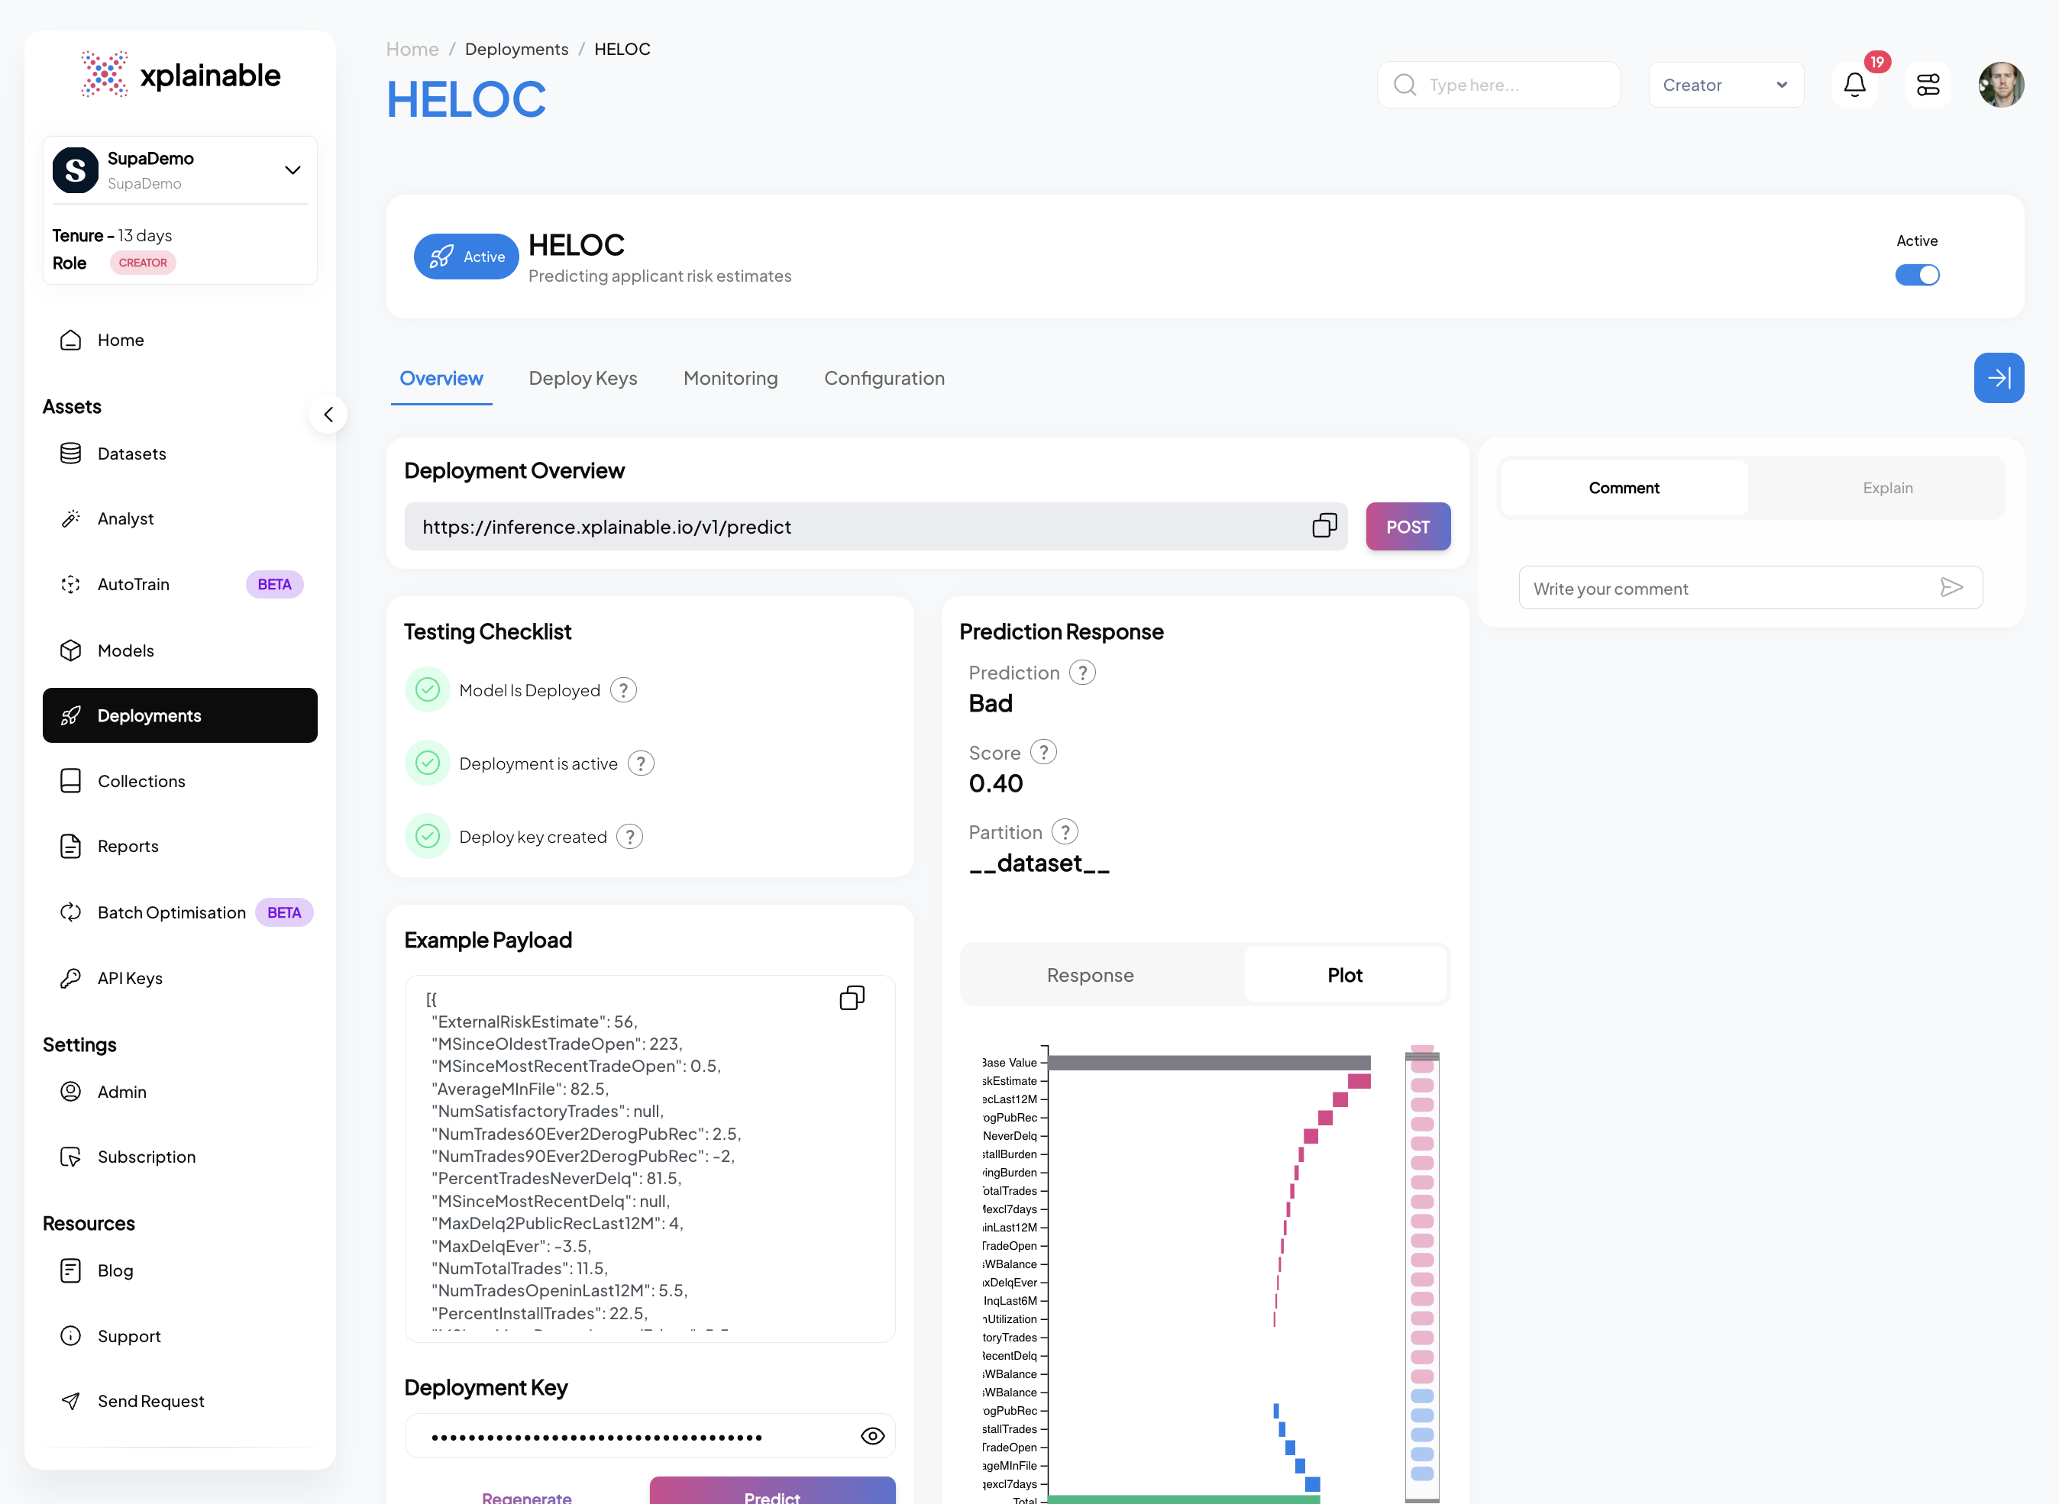Switch to the Deploy Keys tab

click(x=583, y=378)
